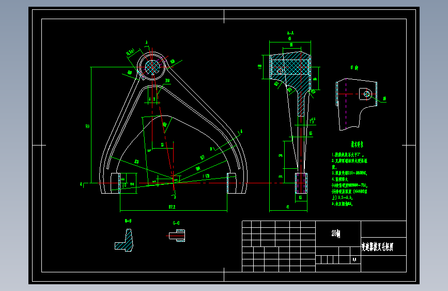Screen dimensions: 448x291
Task: Click the D向 view label
Action: tap(354, 68)
